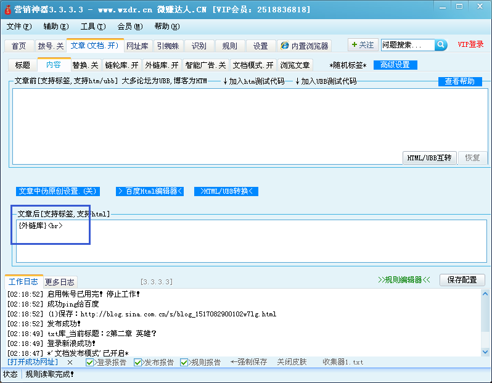
Task: Click the ↓加入UBB测试代码 arrow option
Action: point(326,81)
